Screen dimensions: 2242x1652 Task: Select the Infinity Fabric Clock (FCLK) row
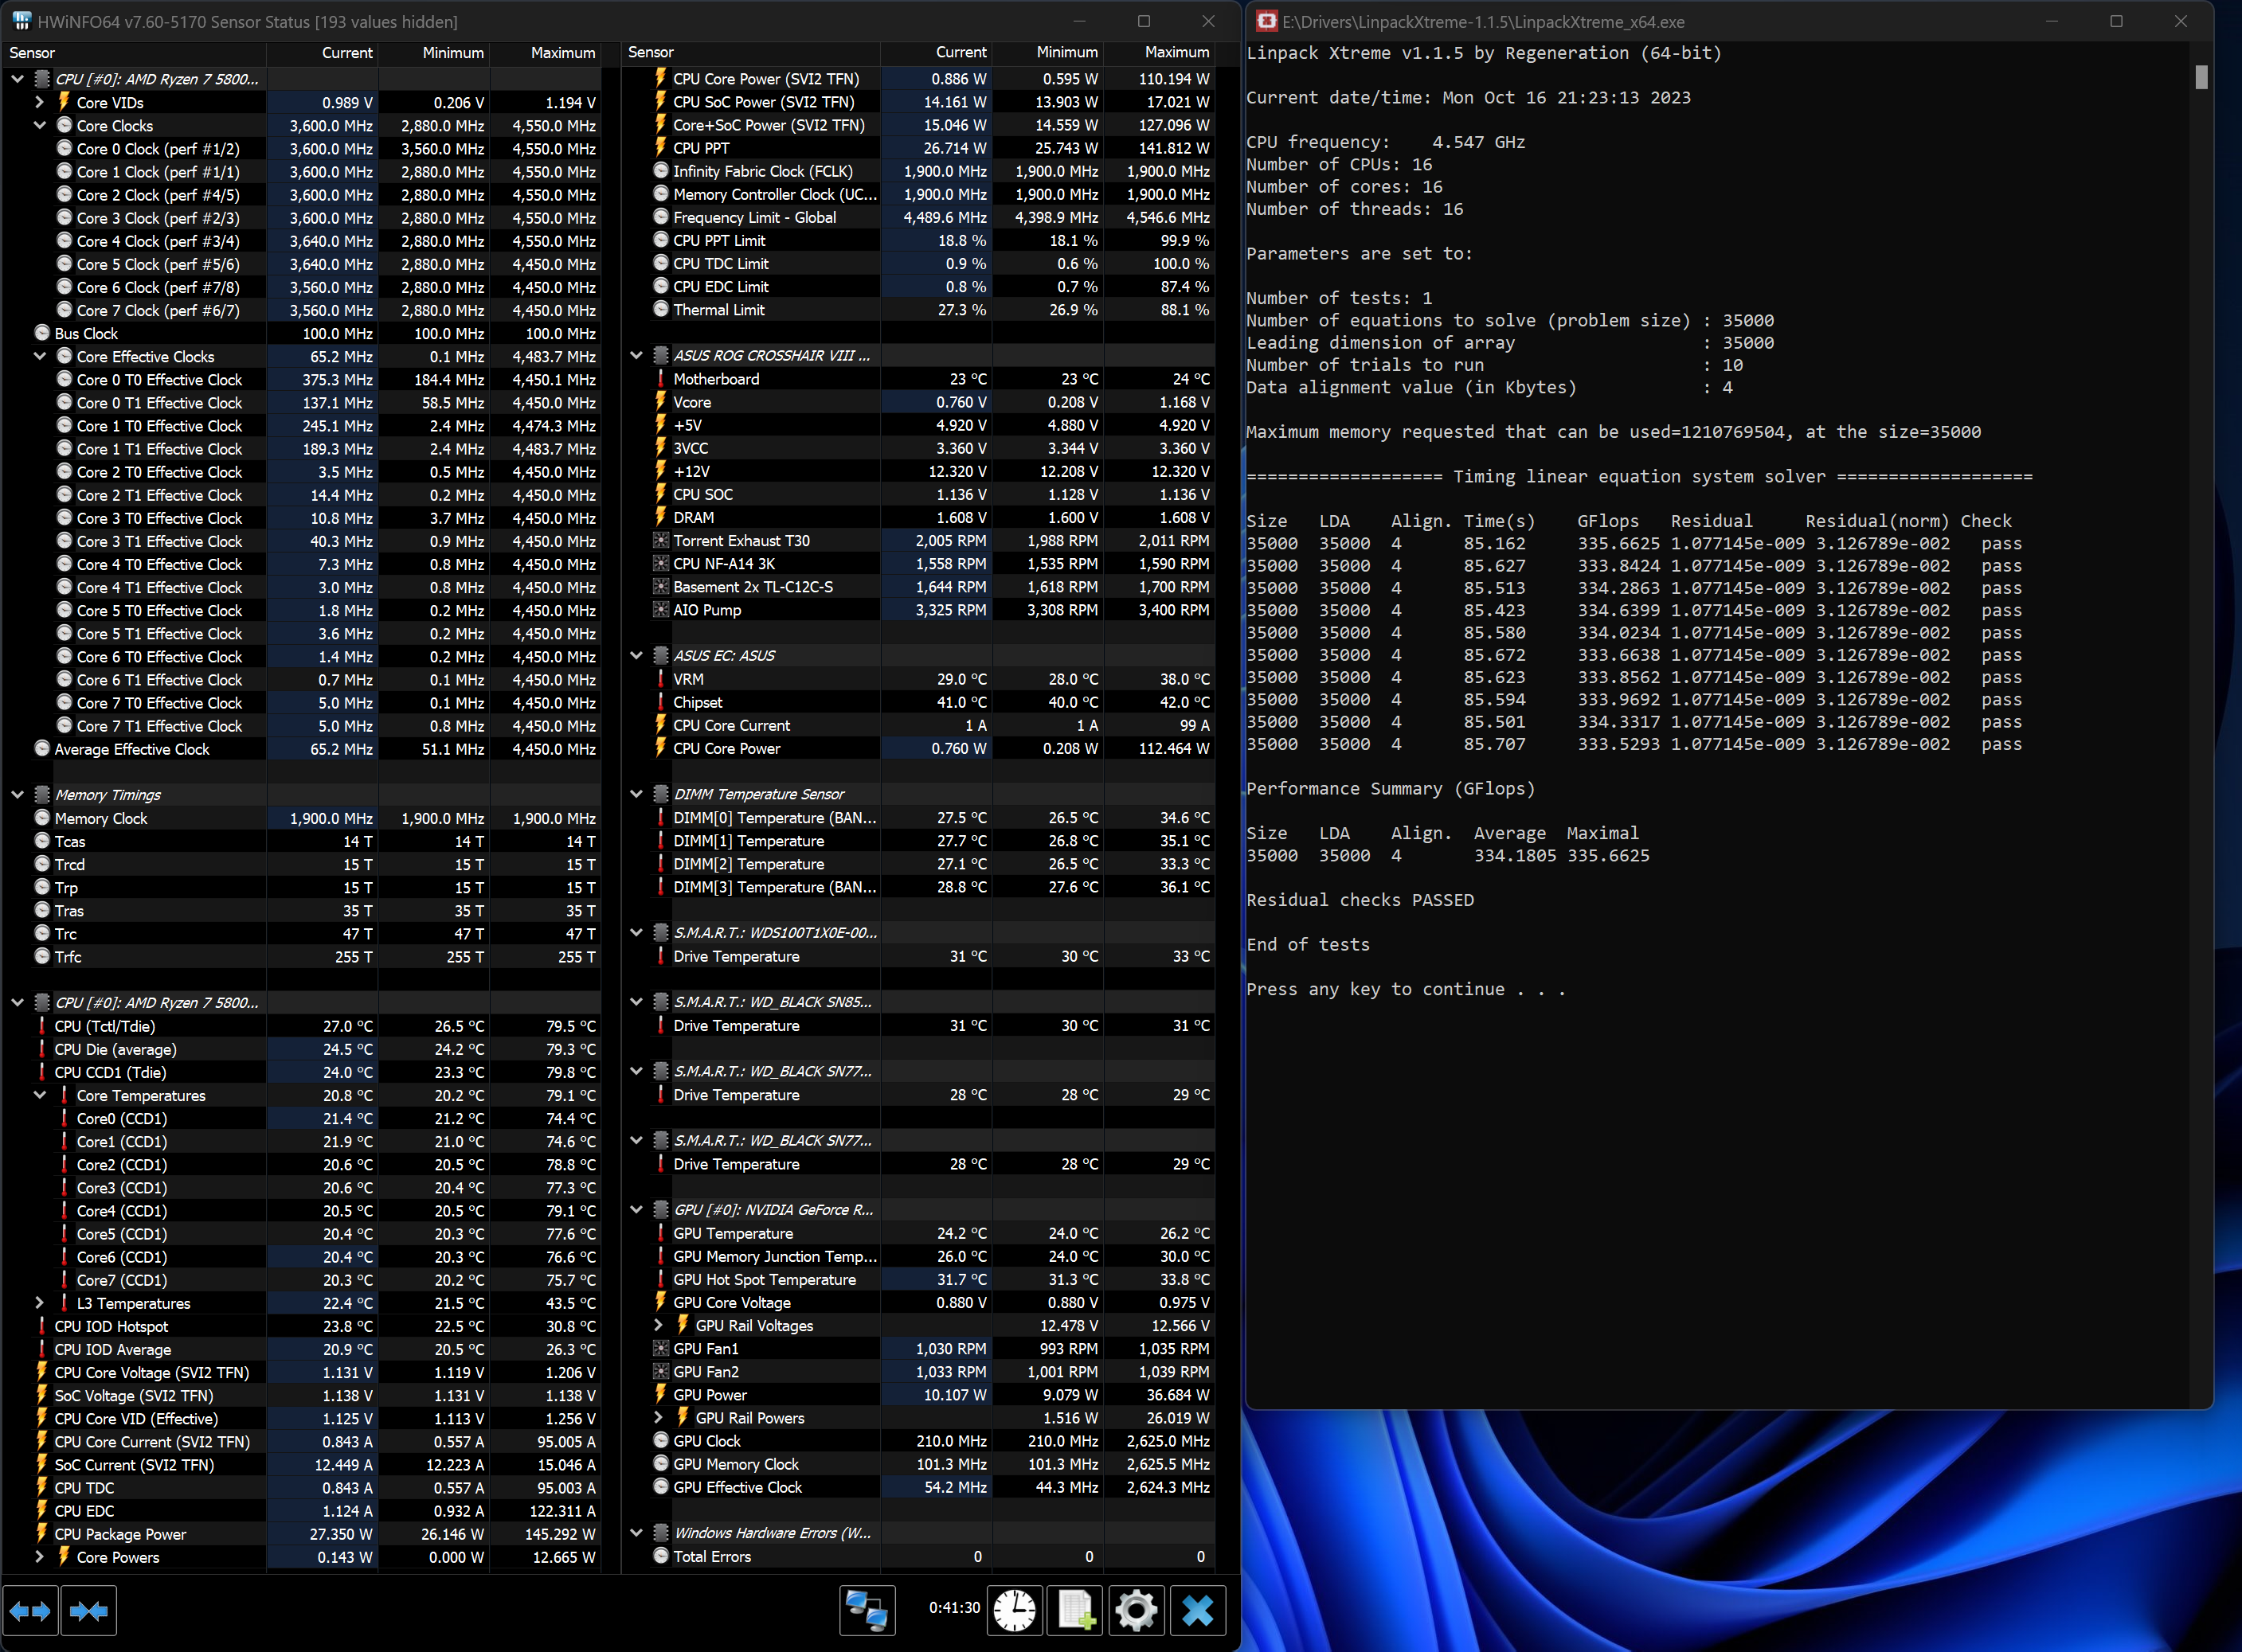tap(918, 171)
